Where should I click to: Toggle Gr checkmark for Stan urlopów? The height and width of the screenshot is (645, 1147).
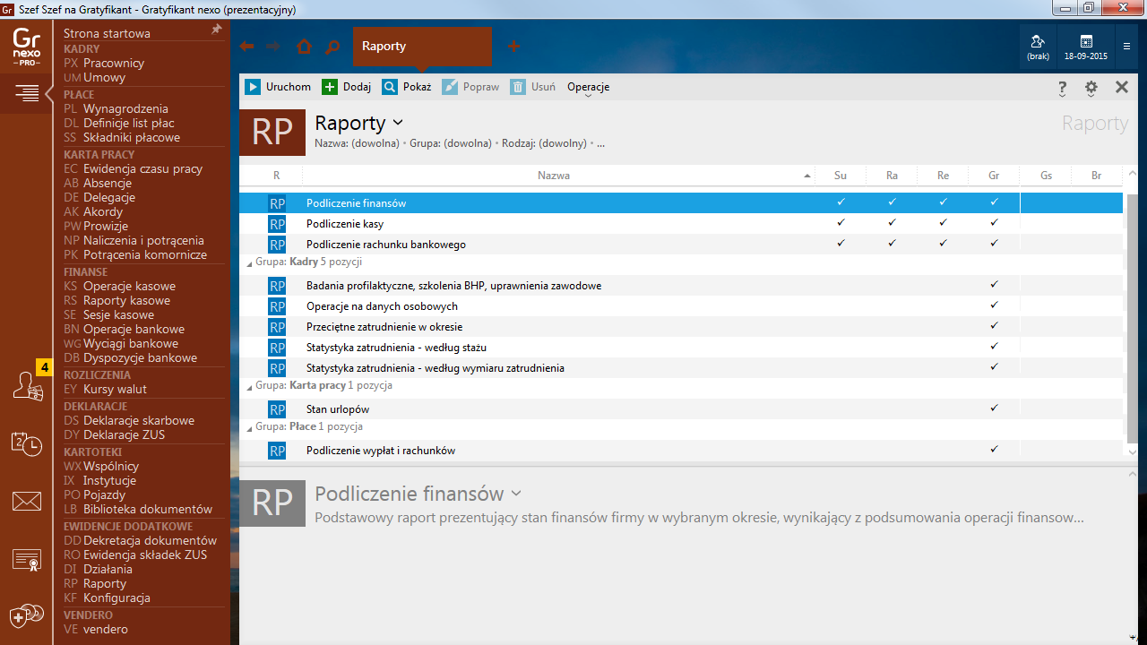tap(994, 408)
